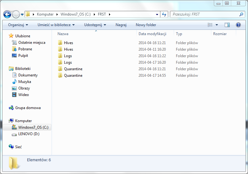This screenshot has height=174, width=248.
Task: Expand the arrow after Windows7_OS (C:) breadcrumb
Action: coord(94,14)
